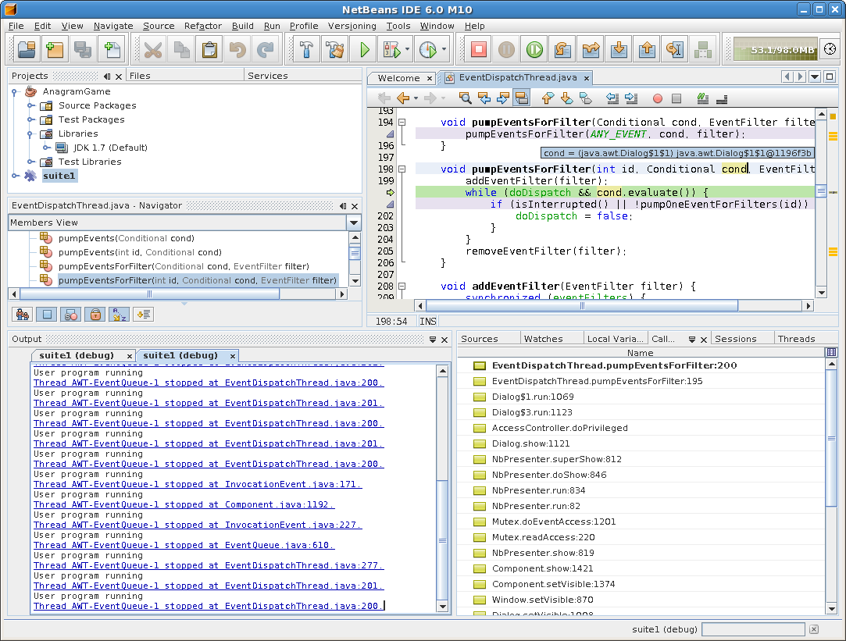This screenshot has width=846, height=641.
Task: Collapse the AnagramGame project node
Action: click(x=14, y=91)
